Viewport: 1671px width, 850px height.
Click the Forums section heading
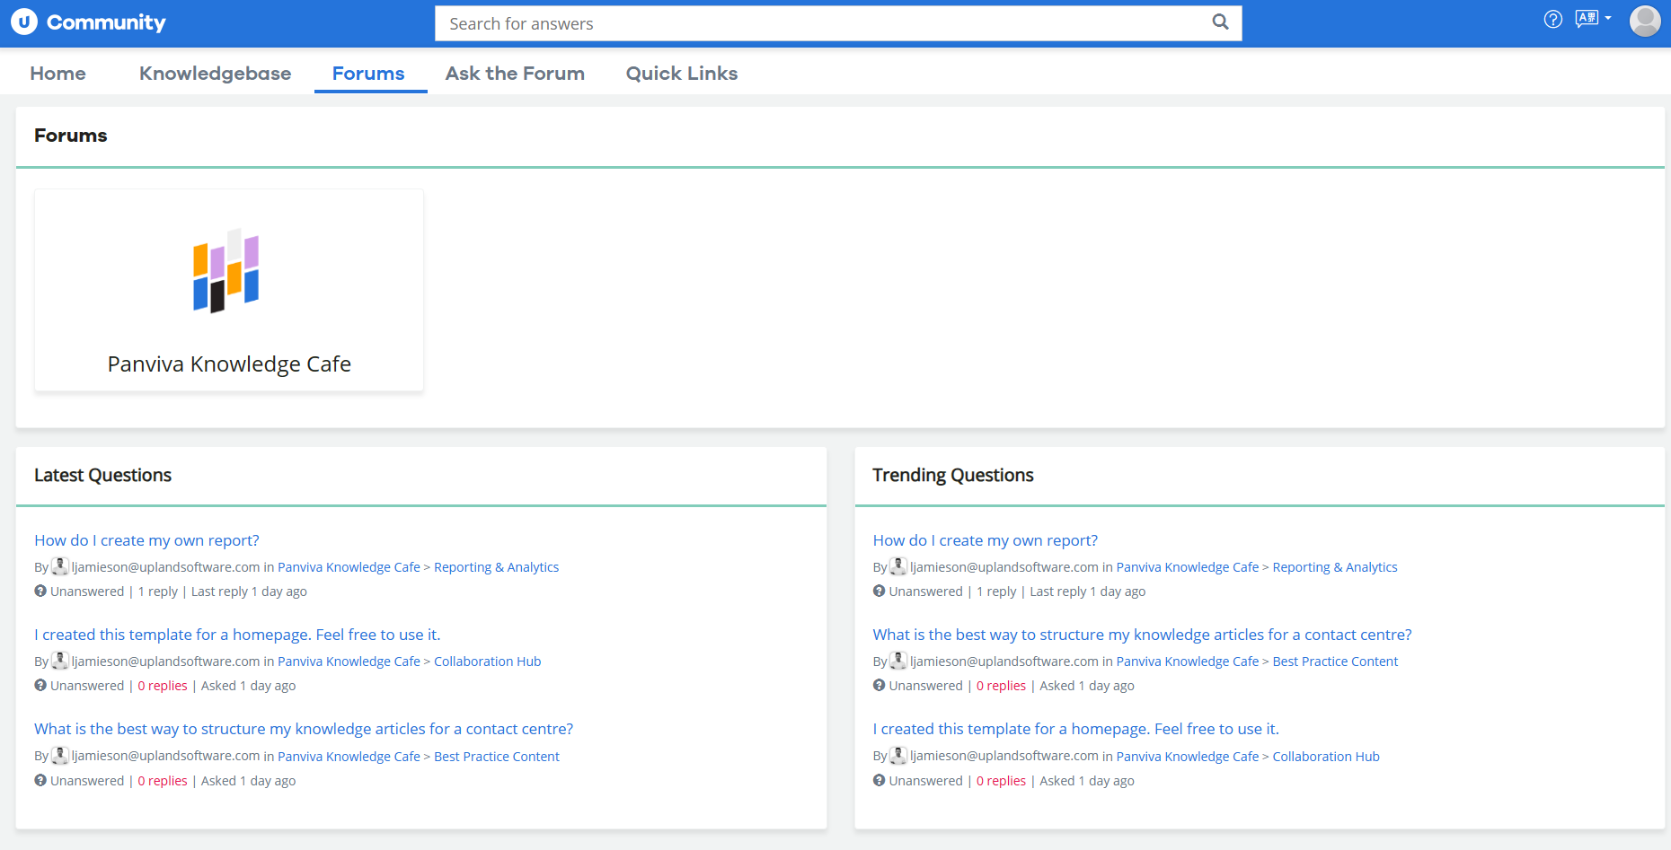(71, 136)
